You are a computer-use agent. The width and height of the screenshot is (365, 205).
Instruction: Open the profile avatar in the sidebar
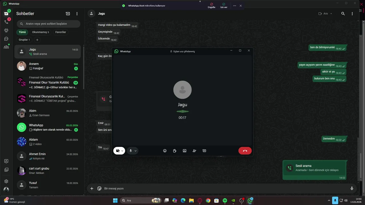click(6, 189)
